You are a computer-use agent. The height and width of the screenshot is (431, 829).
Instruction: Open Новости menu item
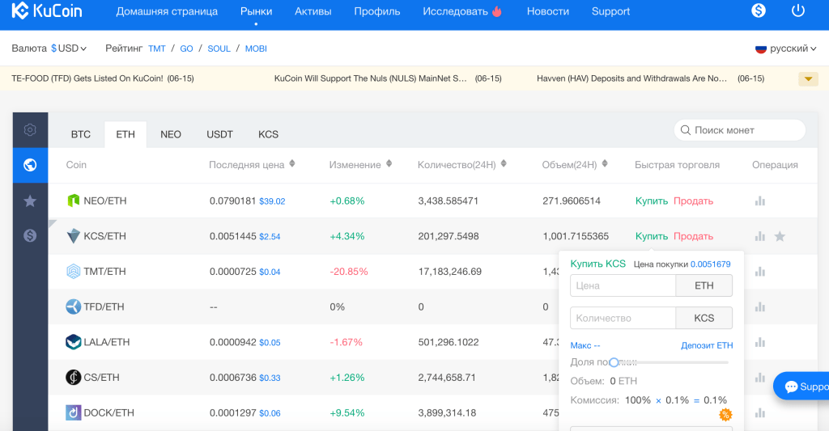(x=548, y=11)
